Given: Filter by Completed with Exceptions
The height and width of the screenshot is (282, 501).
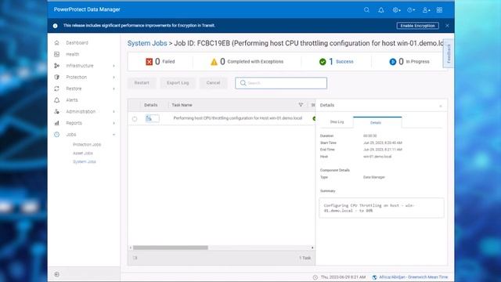Looking at the screenshot, I should 247,62.
